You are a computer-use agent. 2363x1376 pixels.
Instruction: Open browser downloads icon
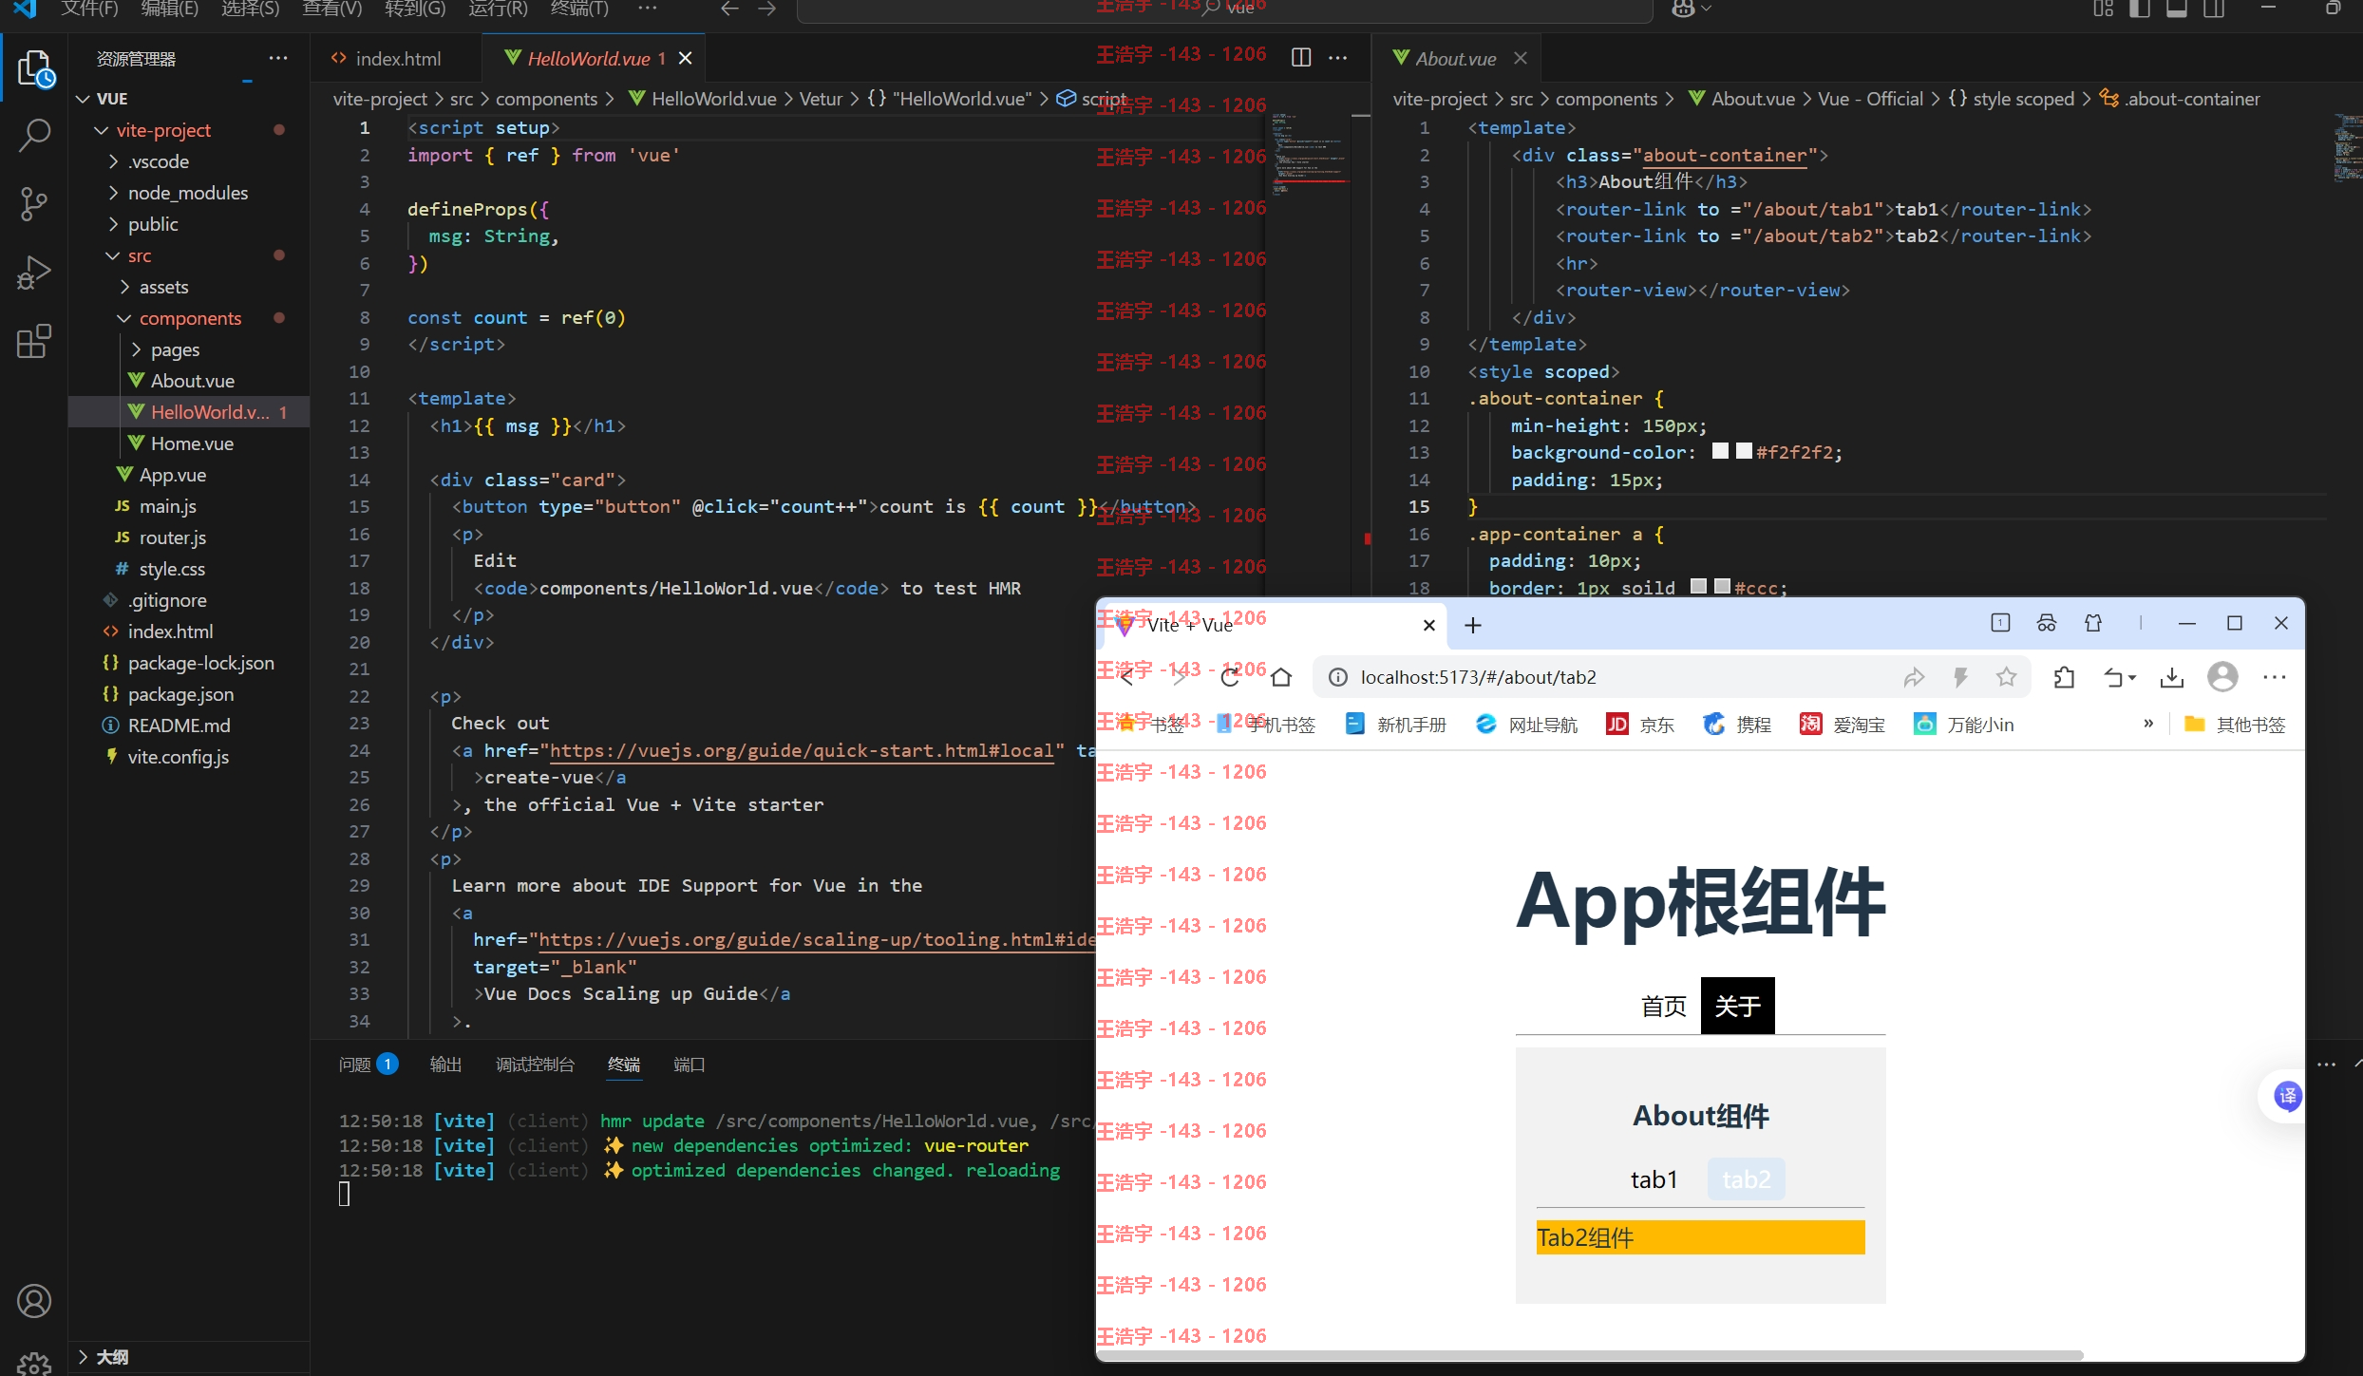click(2171, 677)
